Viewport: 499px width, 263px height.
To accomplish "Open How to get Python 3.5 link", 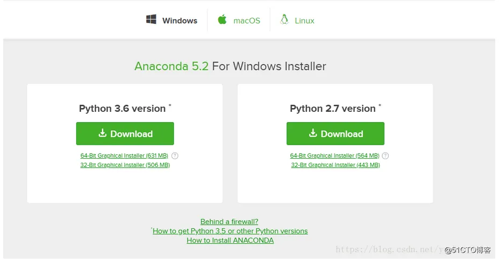I will (230, 231).
